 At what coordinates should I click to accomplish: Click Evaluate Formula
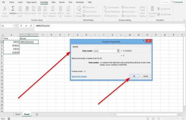pos(129,16)
